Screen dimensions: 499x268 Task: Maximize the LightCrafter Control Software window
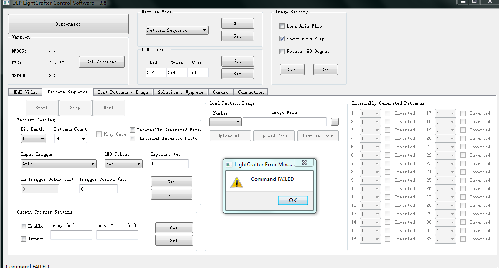(x=474, y=2)
